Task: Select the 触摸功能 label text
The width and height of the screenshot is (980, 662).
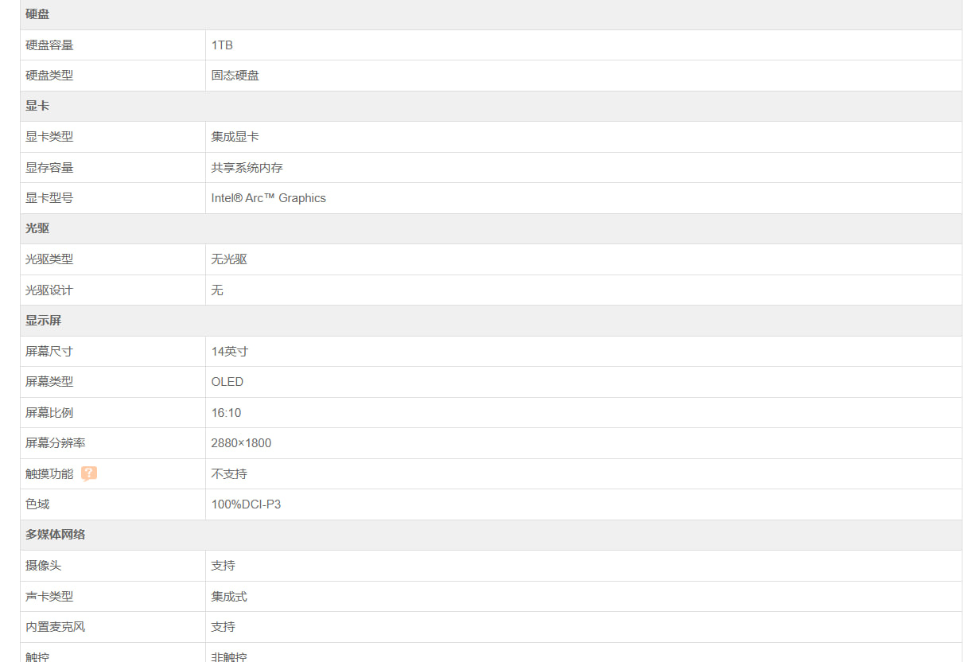Action: click(49, 474)
